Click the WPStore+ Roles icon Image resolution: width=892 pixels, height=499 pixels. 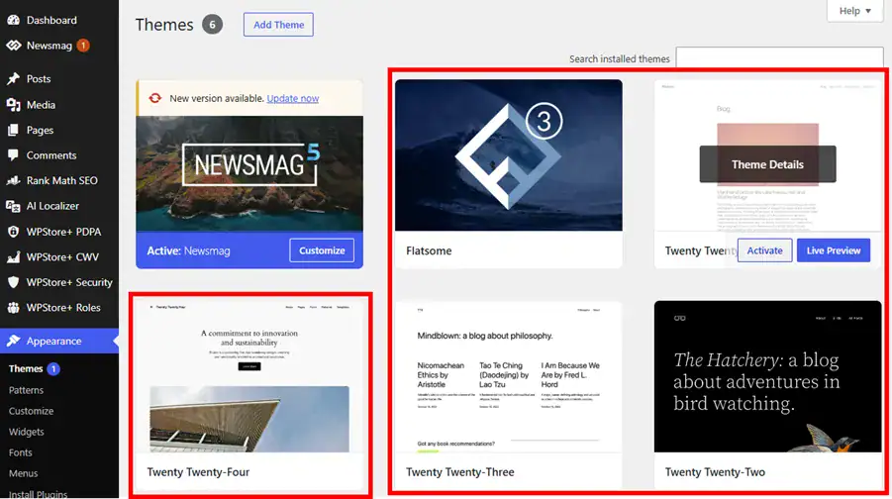pyautogui.click(x=13, y=308)
